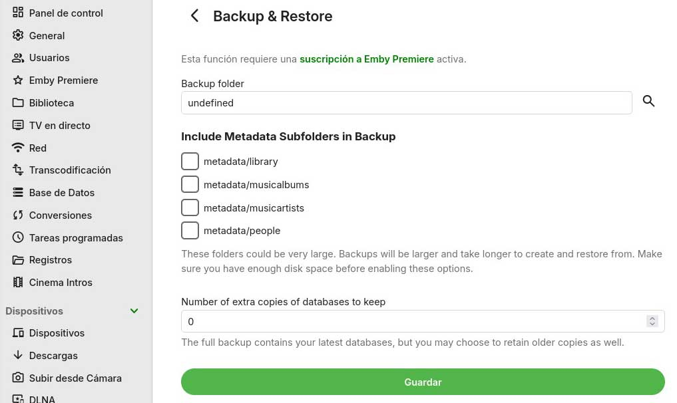Adjust the database copies number stepper
Image resolution: width=677 pixels, height=403 pixels.
(652, 322)
